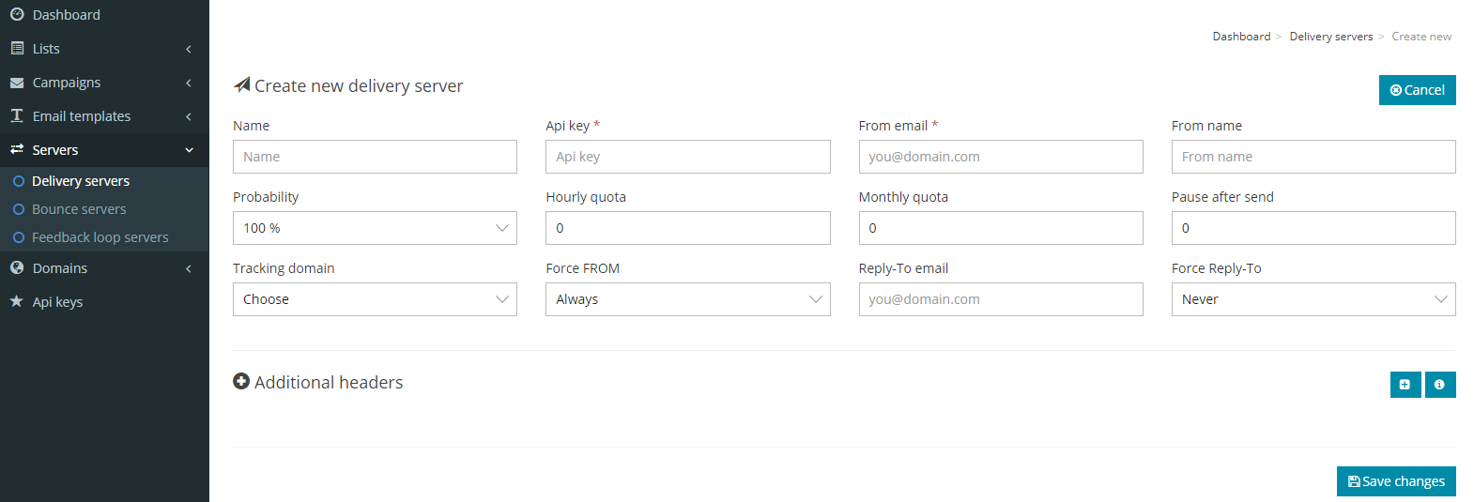Open Bounce servers in sidebar

79,209
